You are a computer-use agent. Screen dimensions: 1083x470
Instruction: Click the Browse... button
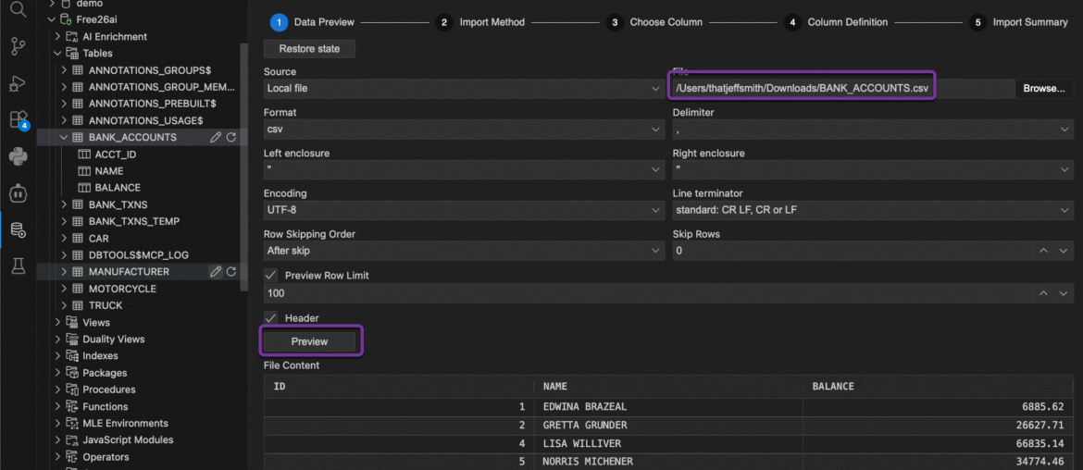[1043, 89]
